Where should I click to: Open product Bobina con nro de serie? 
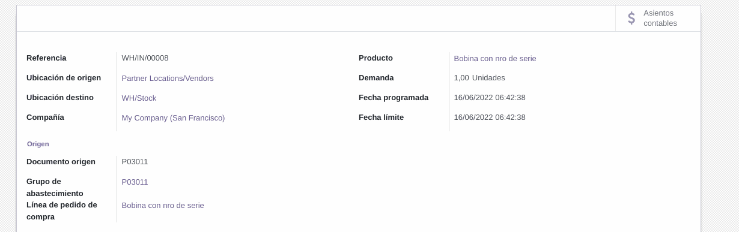495,58
